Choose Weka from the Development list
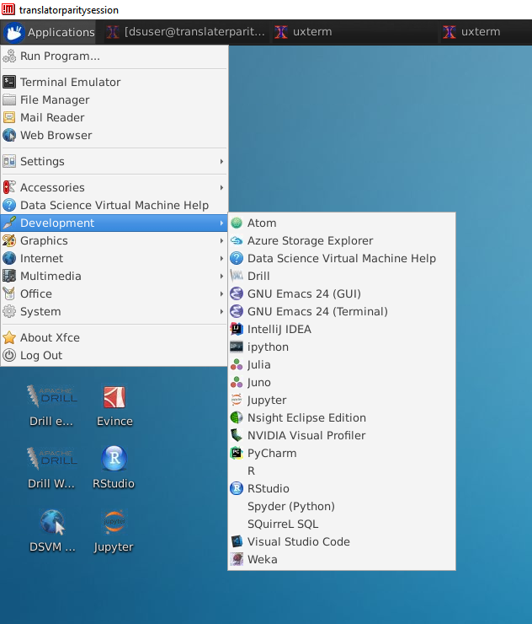 coord(262,560)
